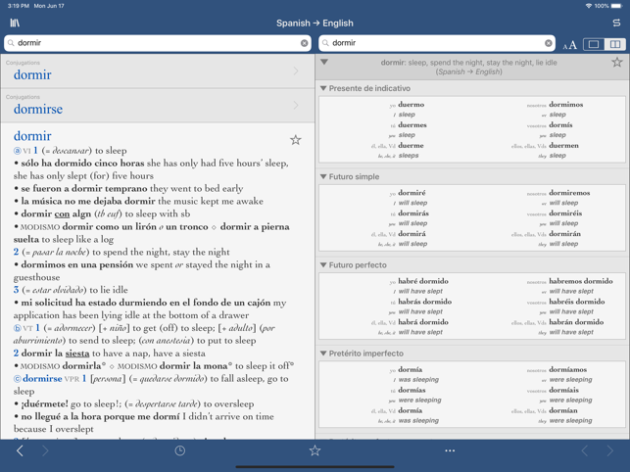630x472 pixels.
Task: Tap the Spanish → English title
Action: (x=315, y=23)
